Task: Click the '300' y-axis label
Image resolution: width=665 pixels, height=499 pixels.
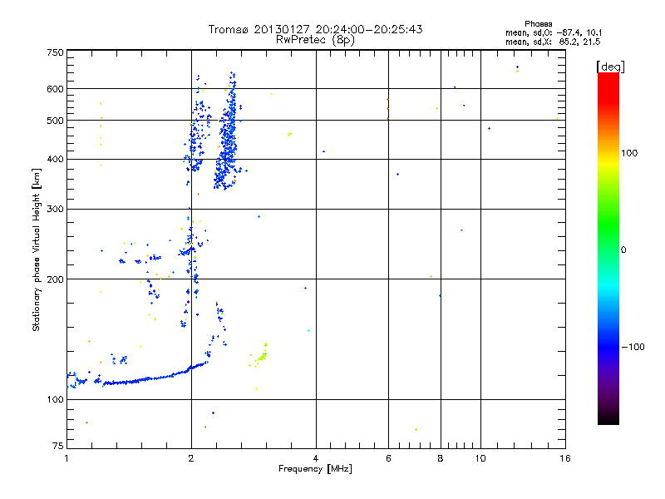Action: pyautogui.click(x=55, y=210)
